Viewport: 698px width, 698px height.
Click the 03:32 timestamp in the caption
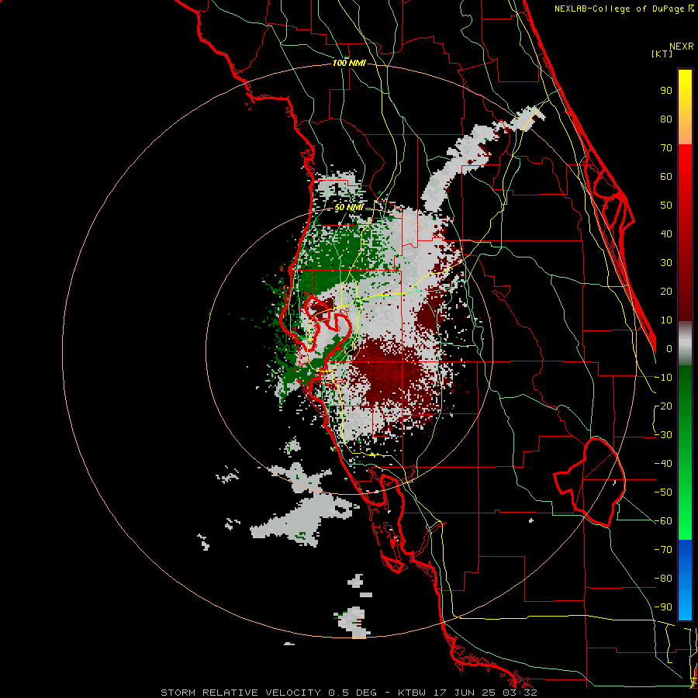pyautogui.click(x=520, y=693)
